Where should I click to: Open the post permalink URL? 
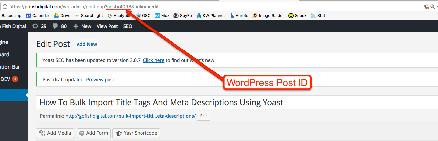[x=131, y=116]
